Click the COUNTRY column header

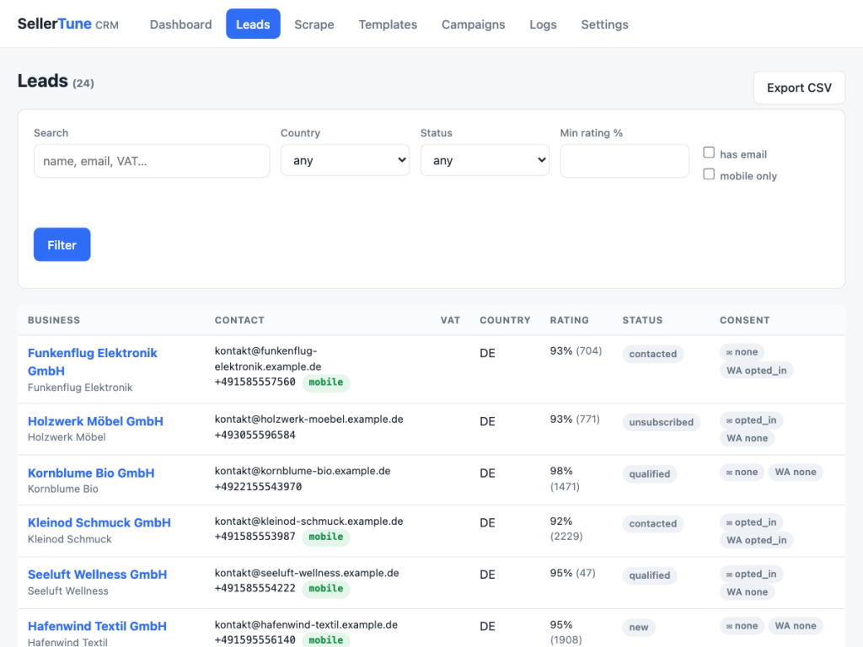click(x=505, y=319)
